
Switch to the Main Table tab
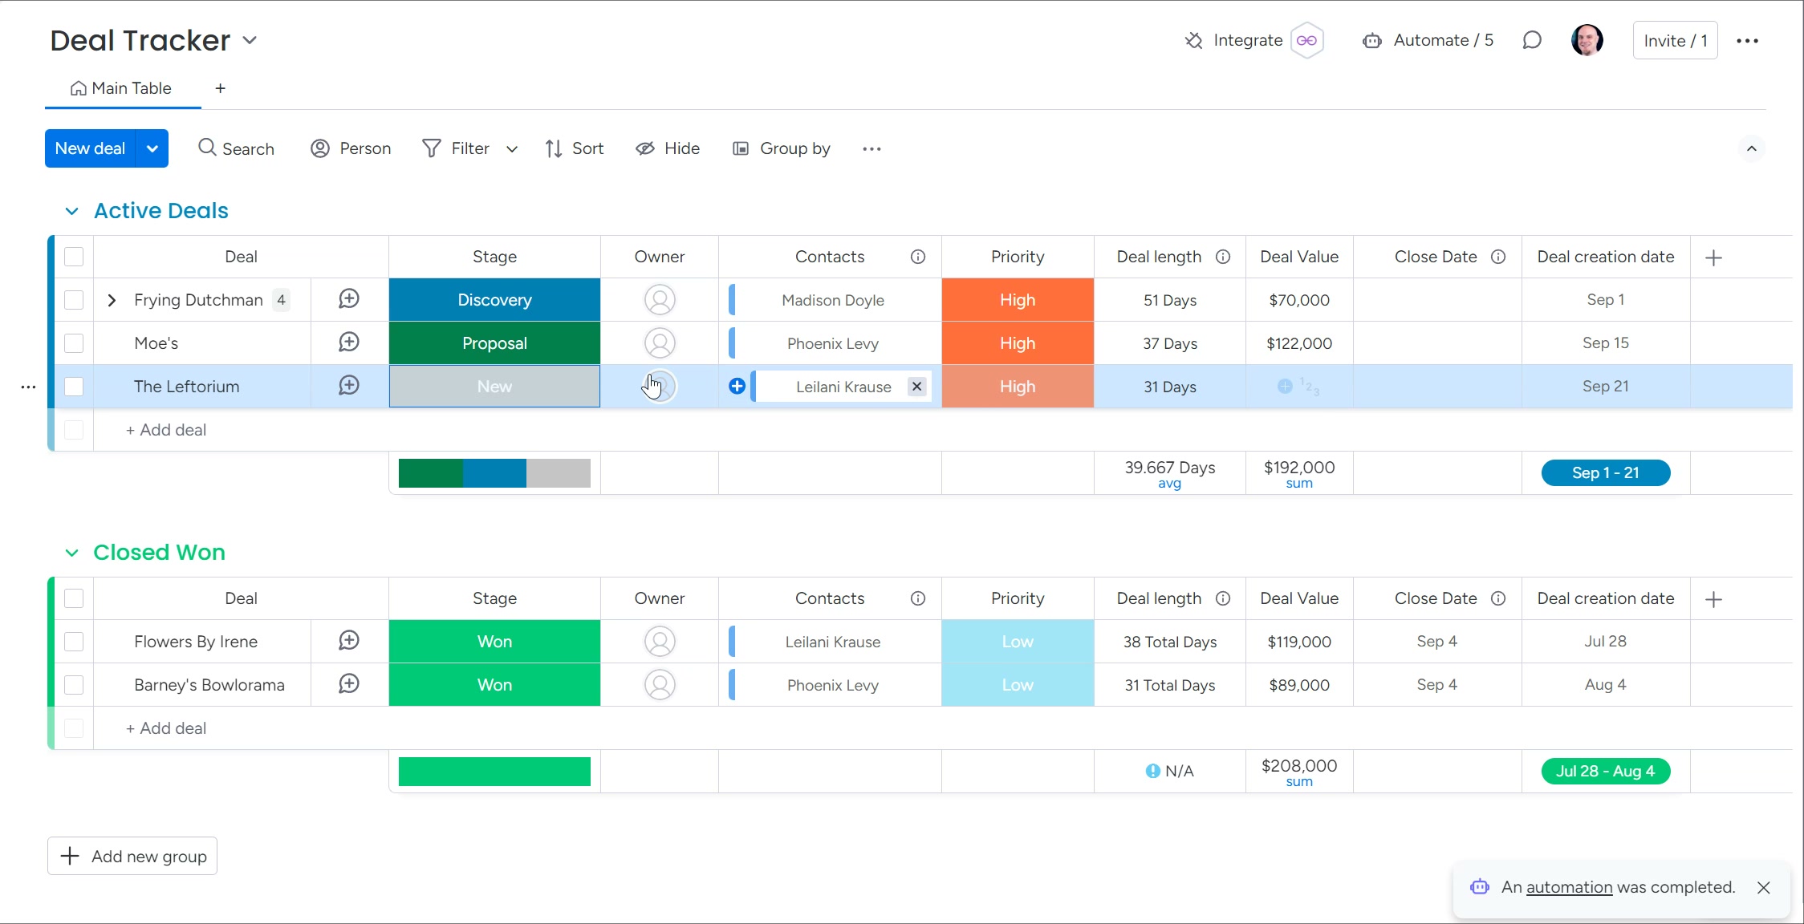coord(121,88)
